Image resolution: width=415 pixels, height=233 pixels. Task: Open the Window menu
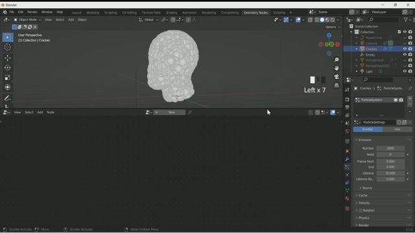tap(47, 12)
